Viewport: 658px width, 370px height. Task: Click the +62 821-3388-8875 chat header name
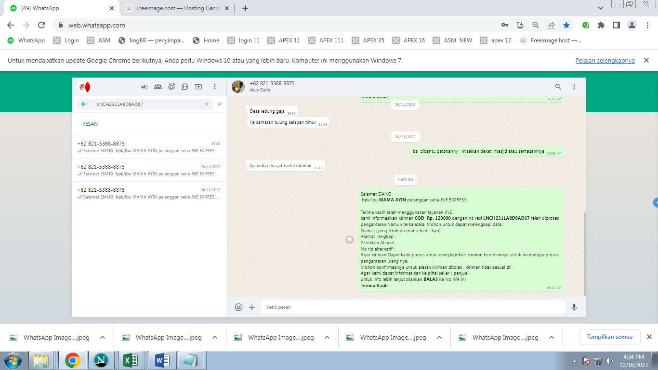(272, 83)
